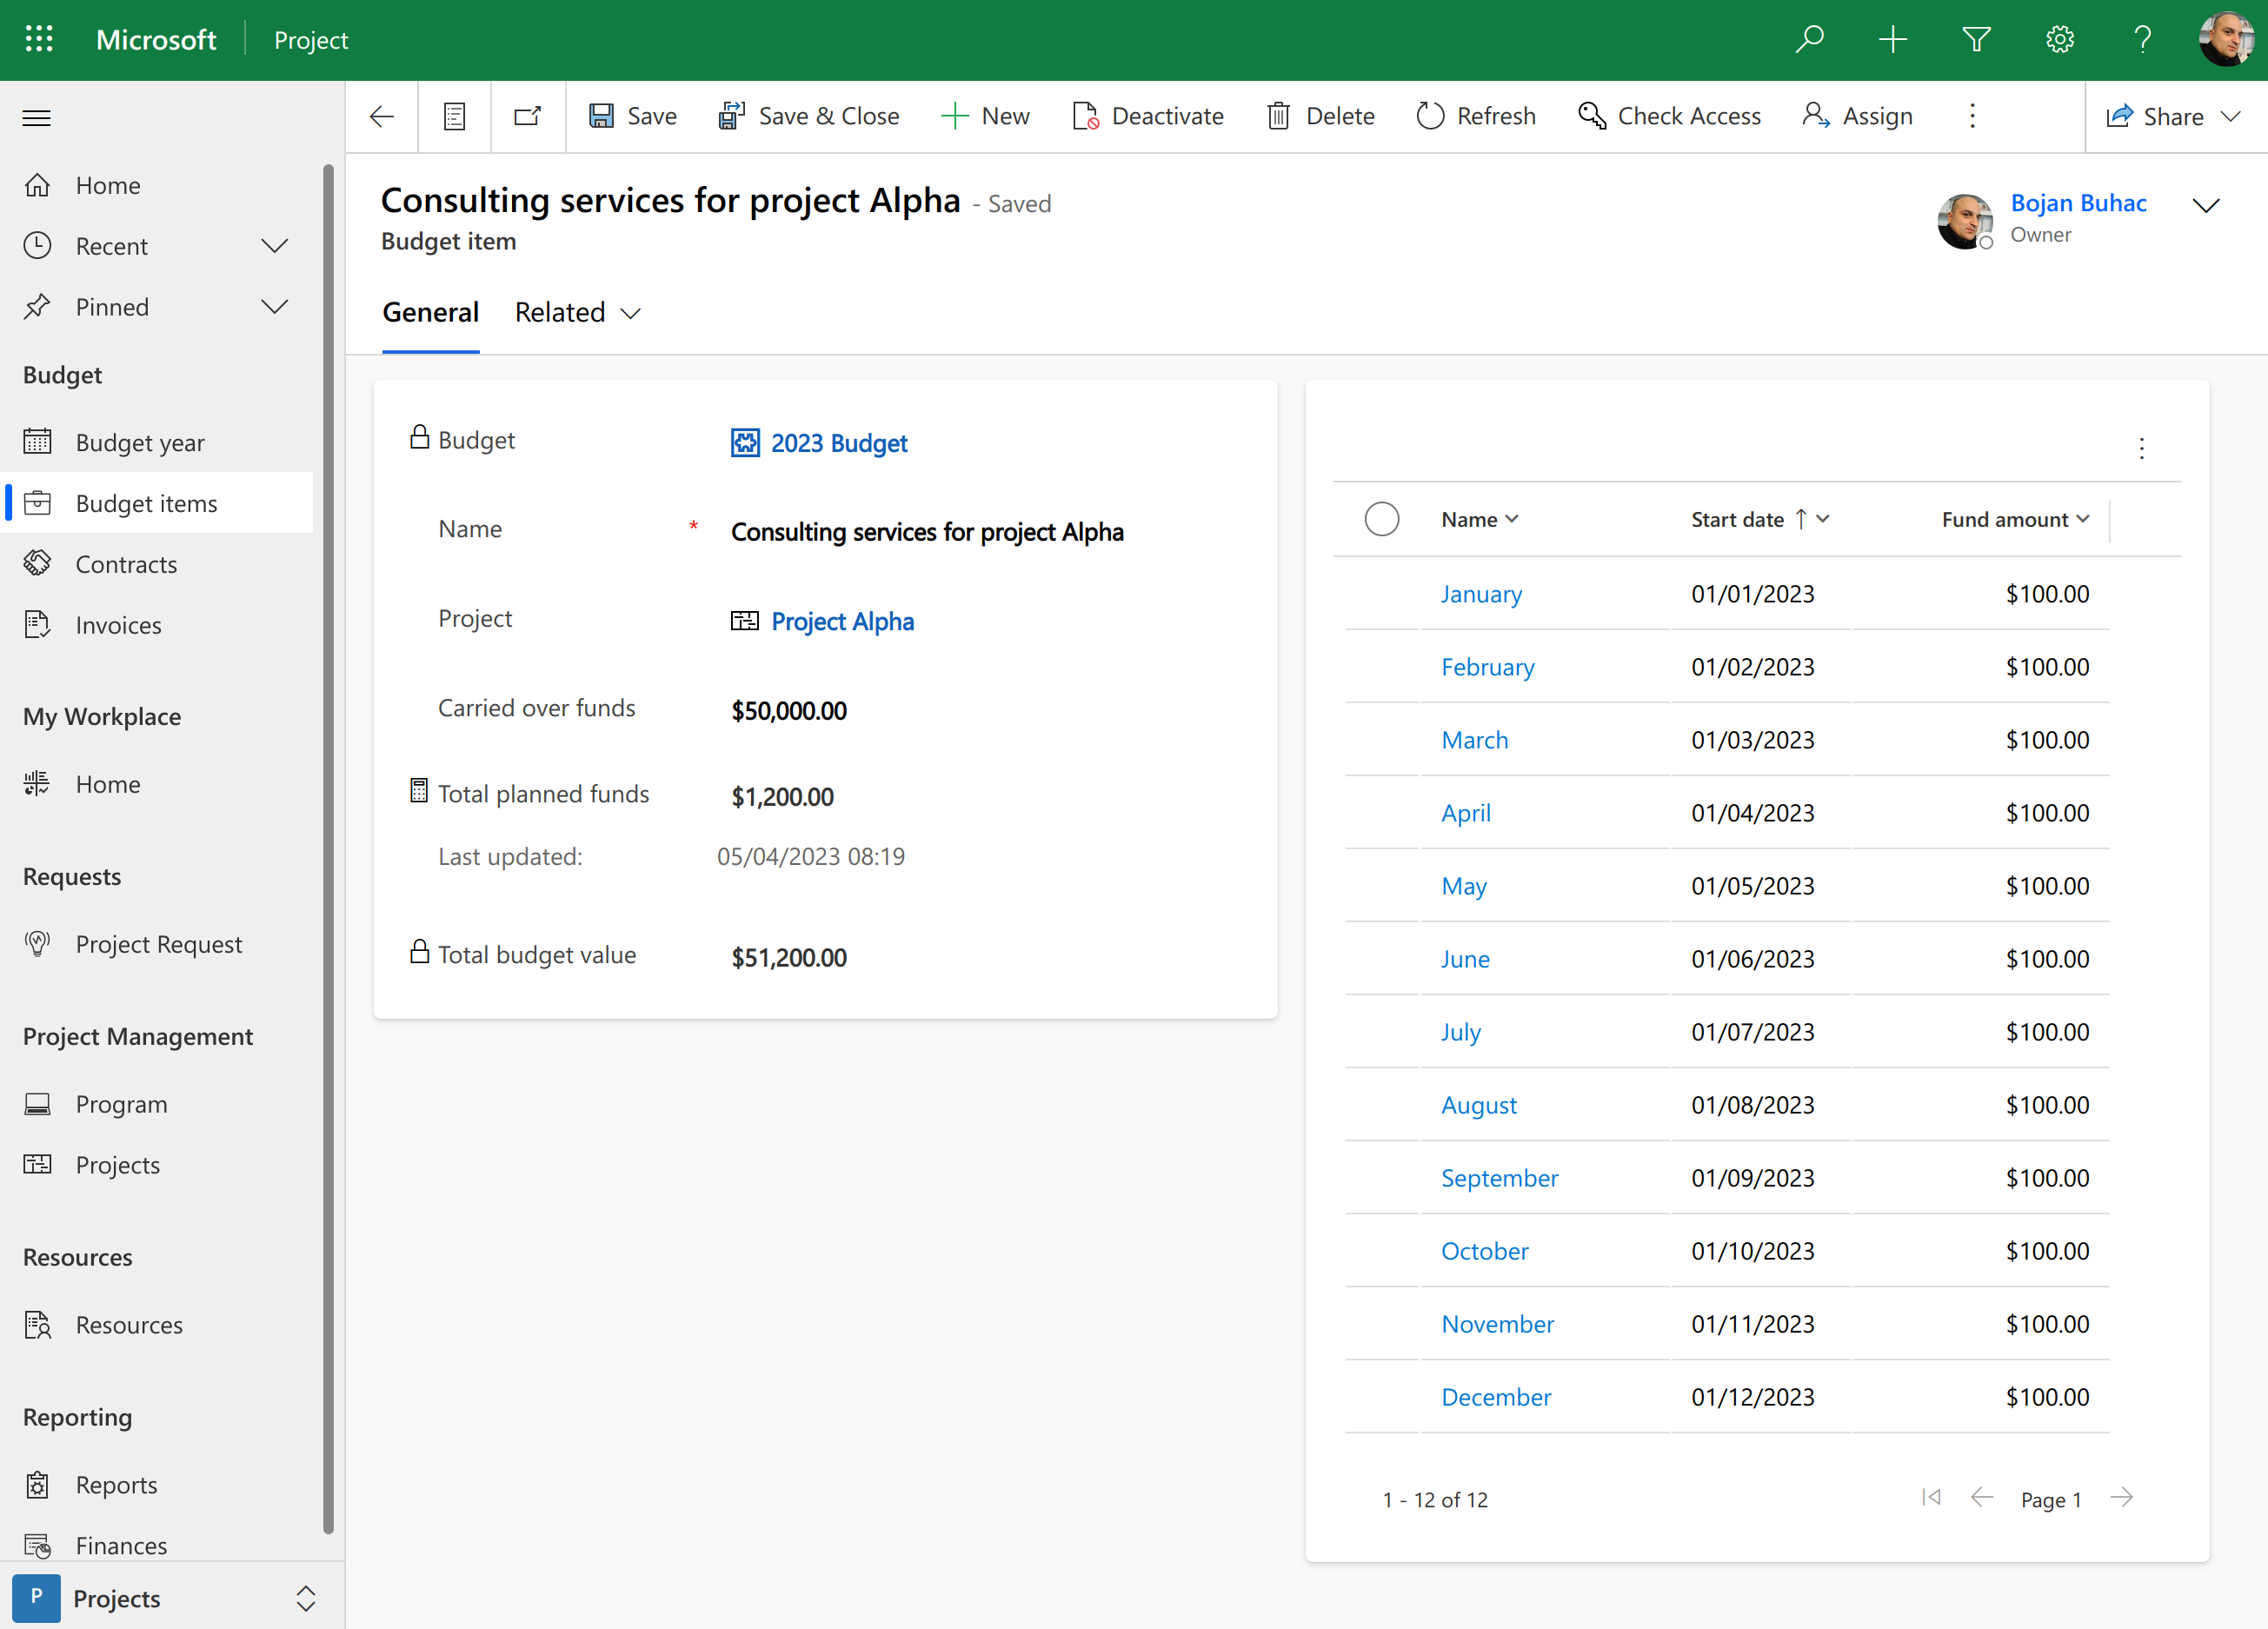2268x1629 pixels.
Task: Open the December record
Action: tap(1496, 1397)
